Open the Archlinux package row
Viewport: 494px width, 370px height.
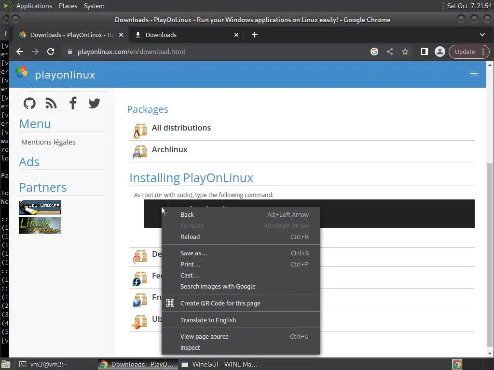pos(302,151)
